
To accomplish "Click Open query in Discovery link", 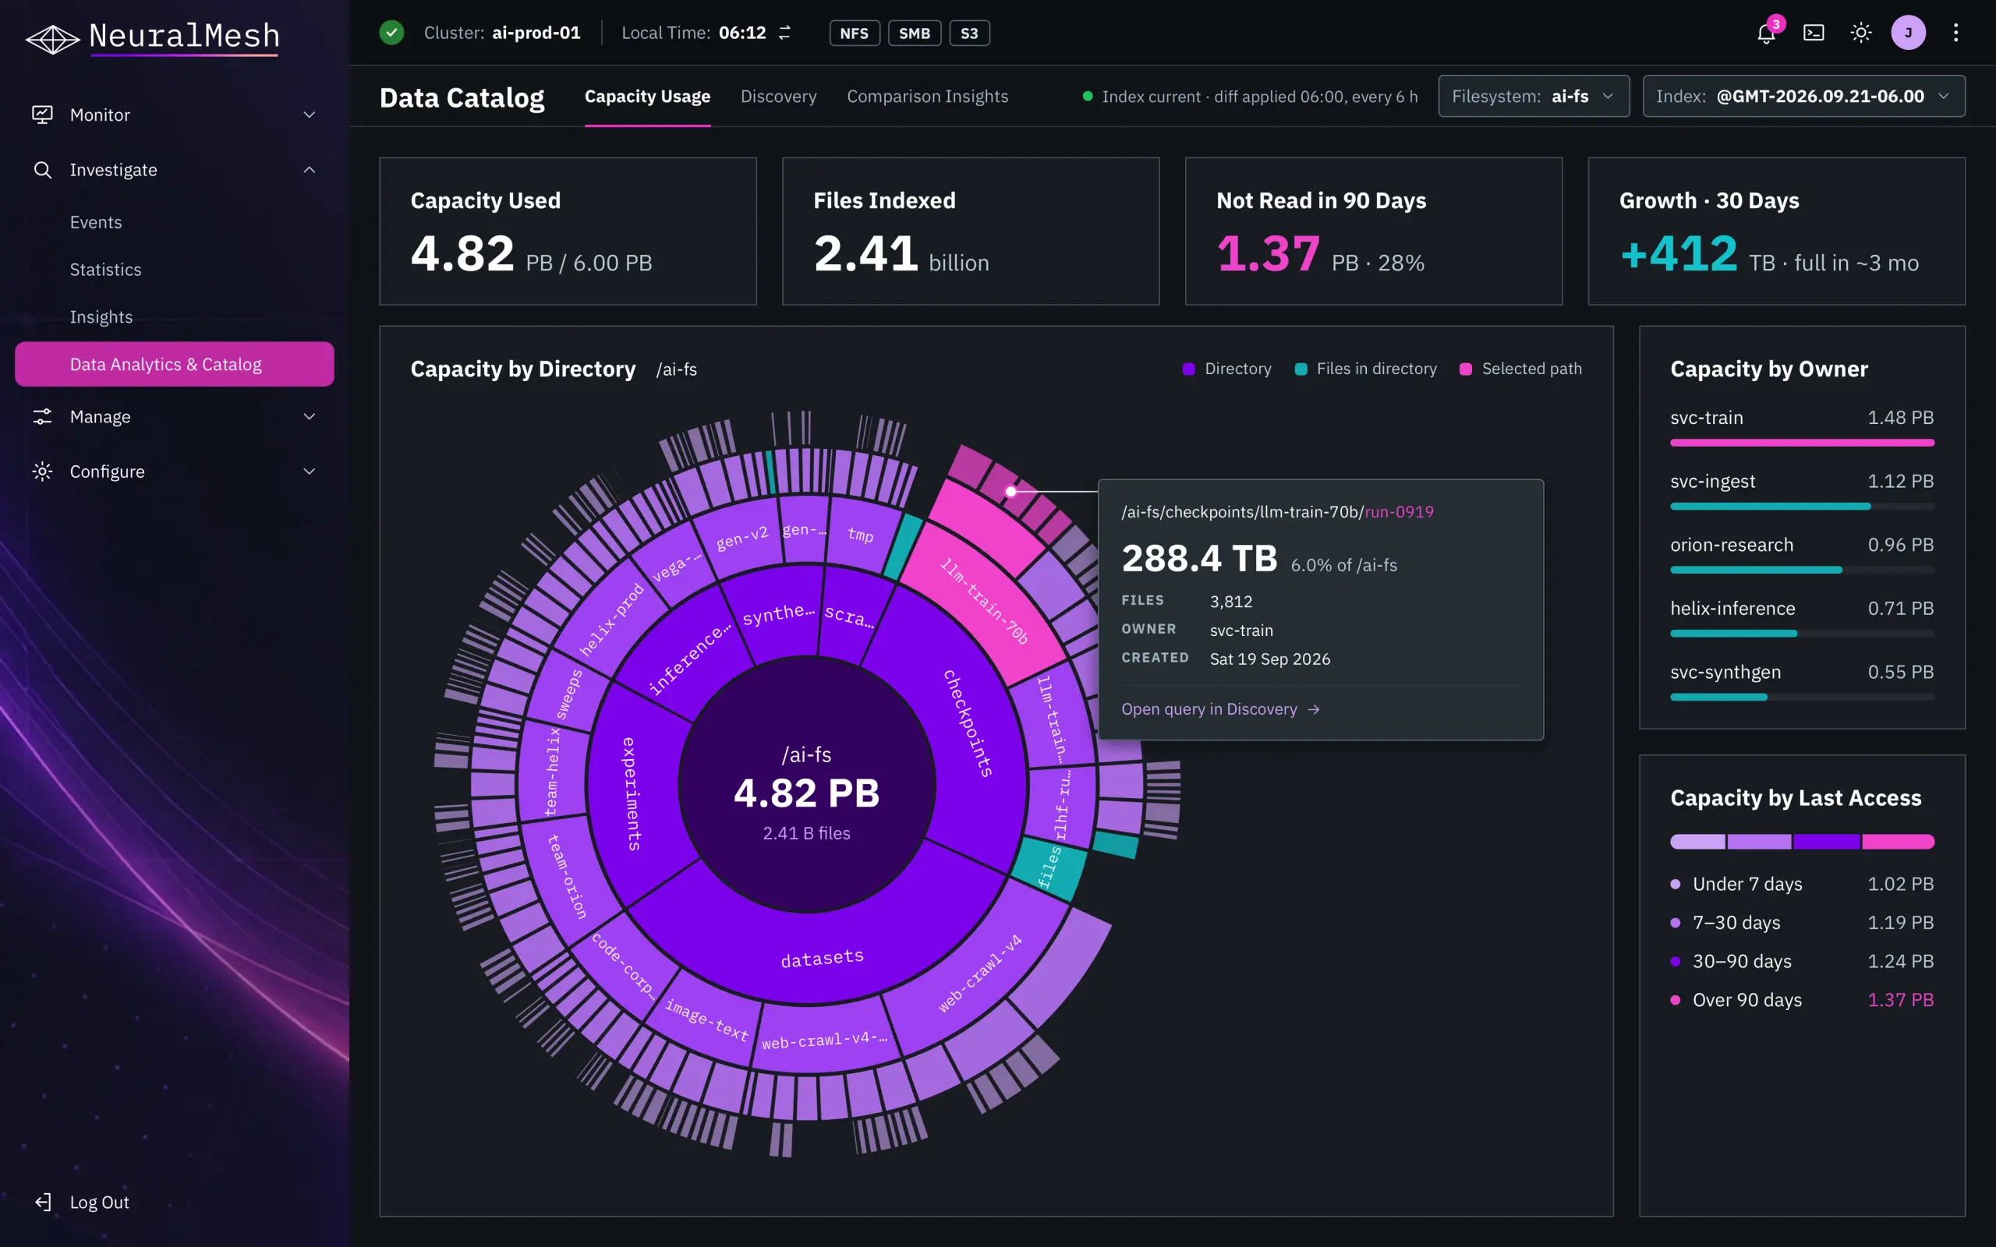I will tap(1221, 709).
